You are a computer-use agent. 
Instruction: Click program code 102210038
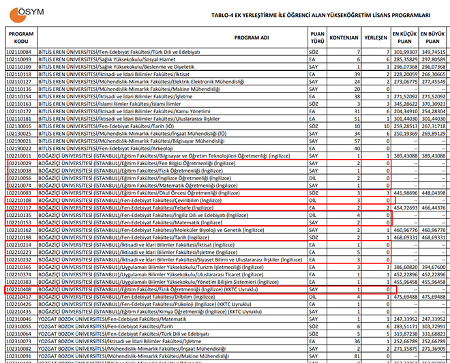18,171
